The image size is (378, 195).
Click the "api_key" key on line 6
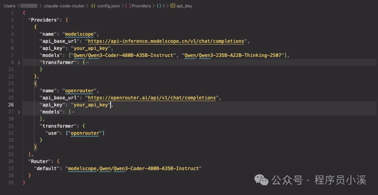[x=52, y=48]
